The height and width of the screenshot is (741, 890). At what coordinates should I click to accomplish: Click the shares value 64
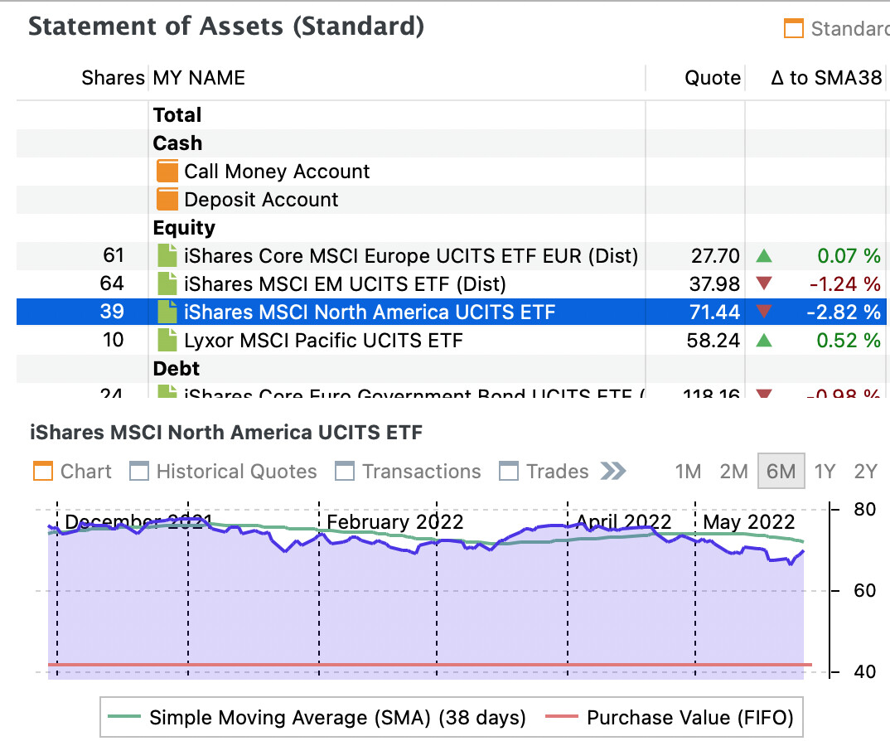112,283
